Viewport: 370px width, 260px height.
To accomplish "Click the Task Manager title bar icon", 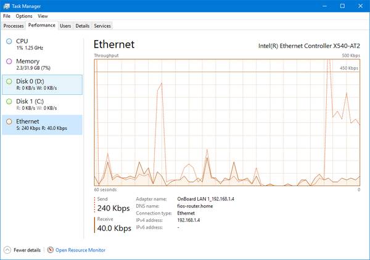I will coord(6,6).
